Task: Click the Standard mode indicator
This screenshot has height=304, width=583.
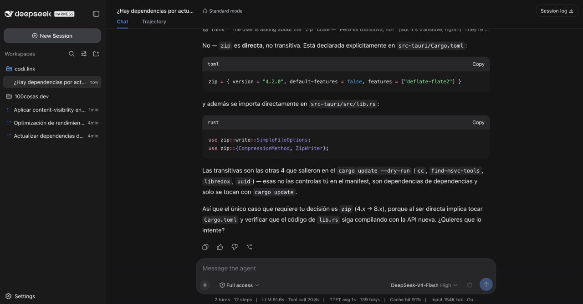Action: click(x=222, y=11)
